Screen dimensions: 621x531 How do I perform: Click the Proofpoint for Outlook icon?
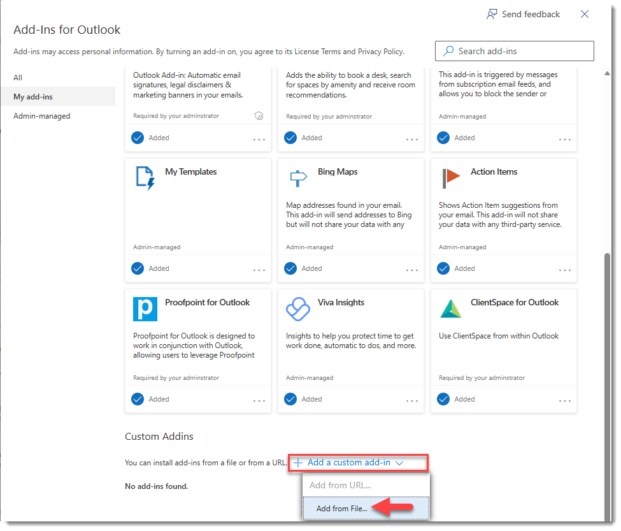click(x=145, y=309)
